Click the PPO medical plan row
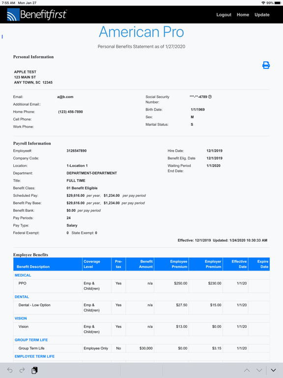 [141, 286]
